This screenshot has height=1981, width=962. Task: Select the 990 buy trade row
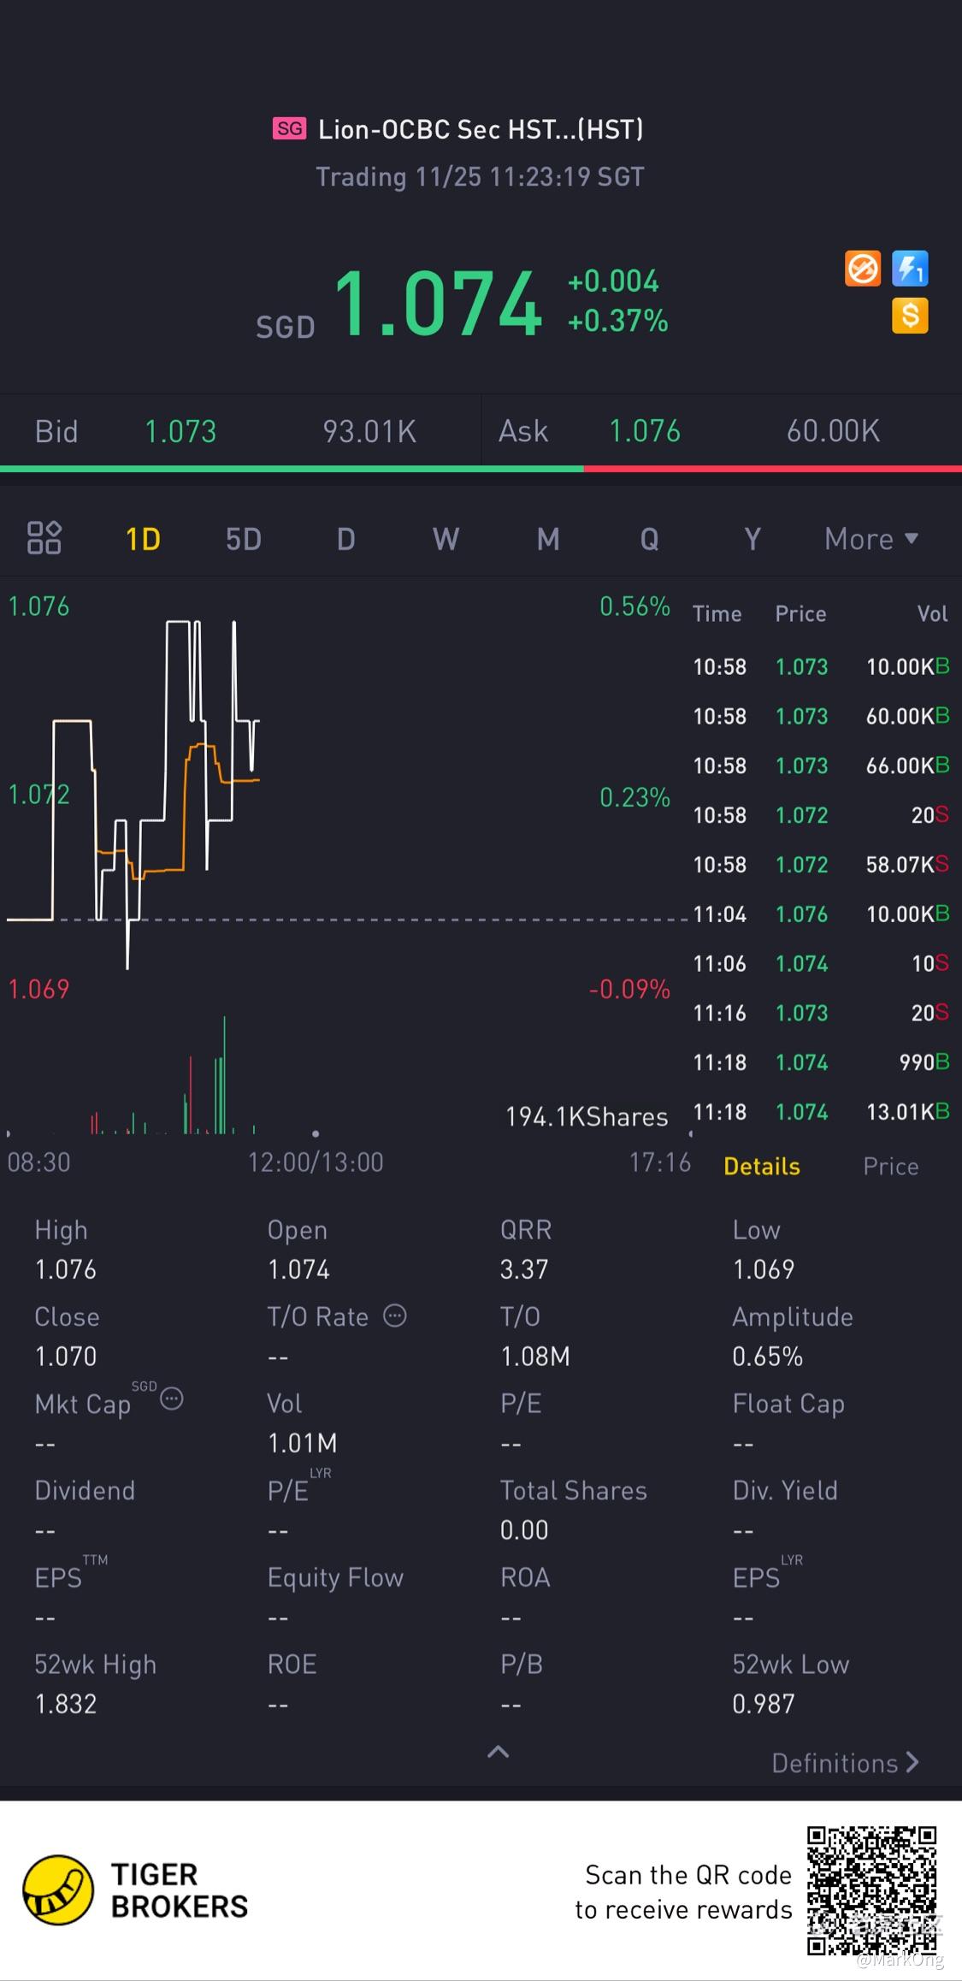click(821, 1062)
